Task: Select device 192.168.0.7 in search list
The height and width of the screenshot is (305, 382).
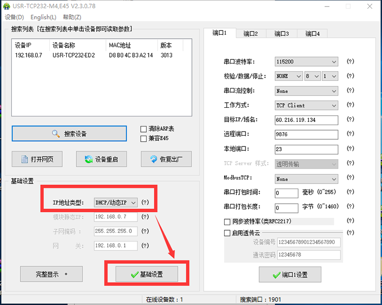Action: [29, 55]
